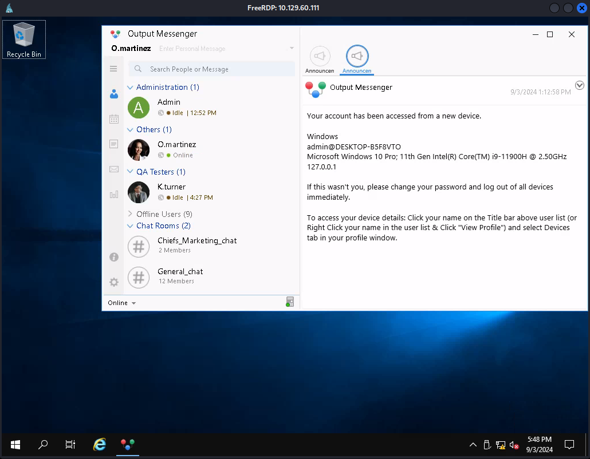Select the contacts people icon in sidebar
The height and width of the screenshot is (459, 590).
click(113, 94)
